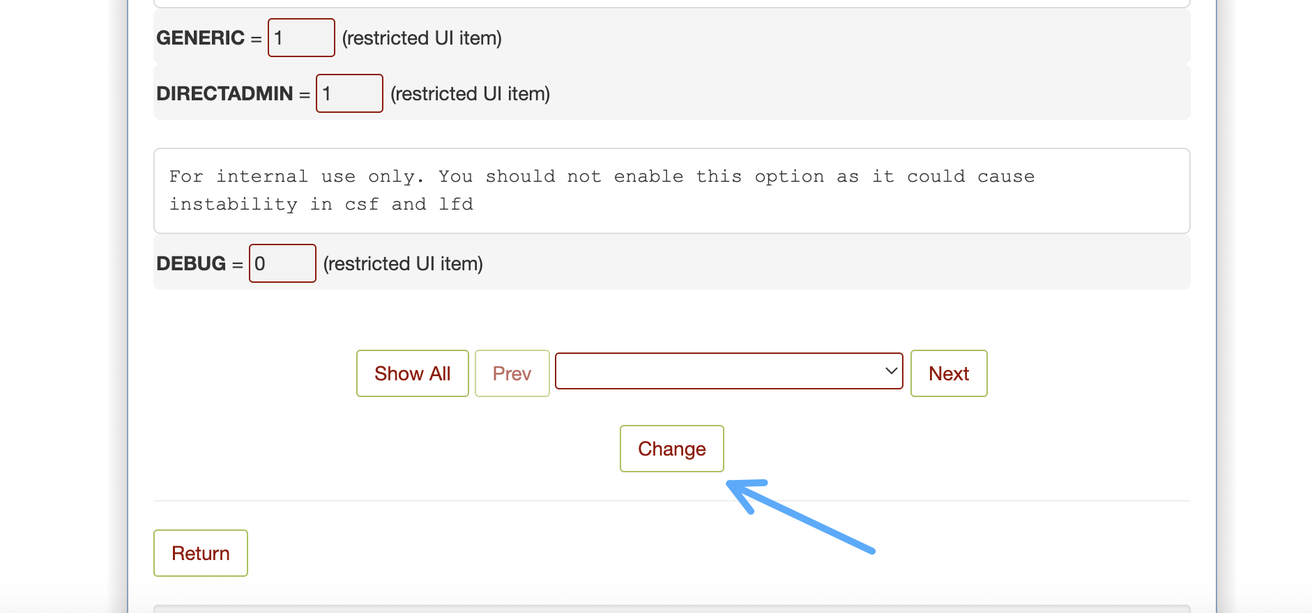Focus the GENERIC value field
The width and height of the screenshot is (1312, 613).
tap(301, 38)
